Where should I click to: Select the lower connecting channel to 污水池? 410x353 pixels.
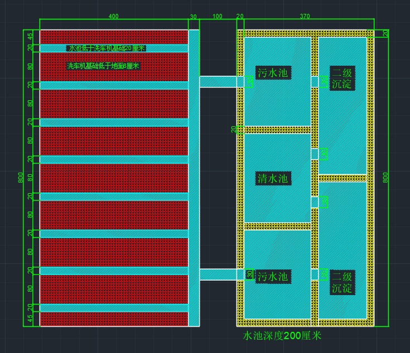click(218, 274)
